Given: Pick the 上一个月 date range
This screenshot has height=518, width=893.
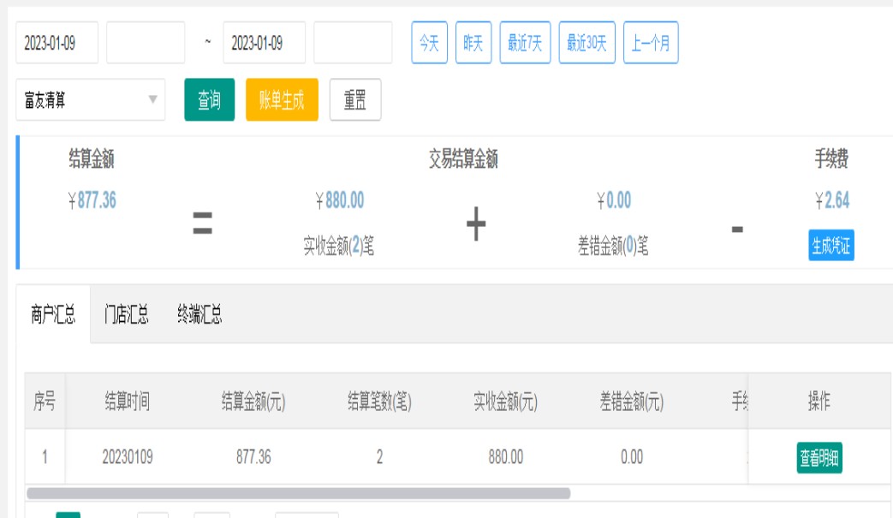Looking at the screenshot, I should pyautogui.click(x=651, y=43).
